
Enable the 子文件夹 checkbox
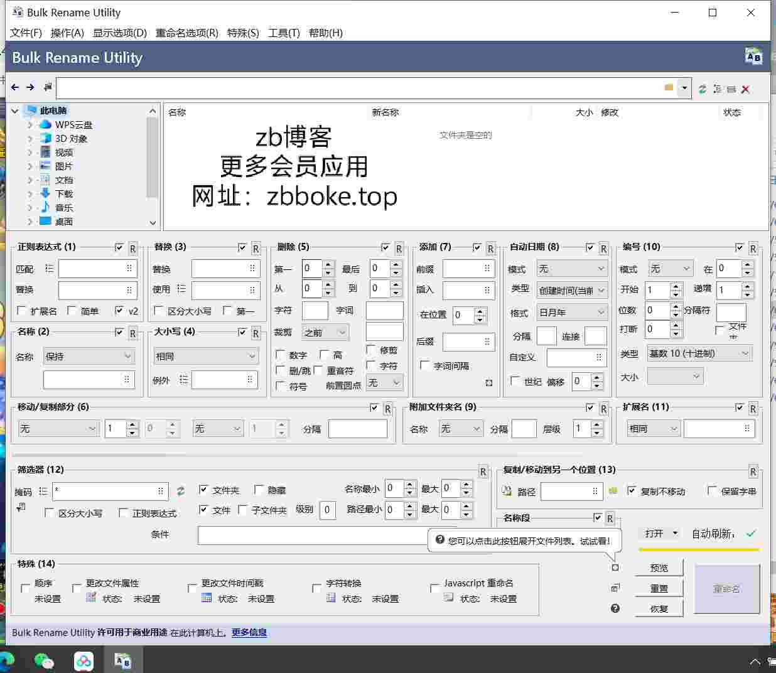coord(243,509)
